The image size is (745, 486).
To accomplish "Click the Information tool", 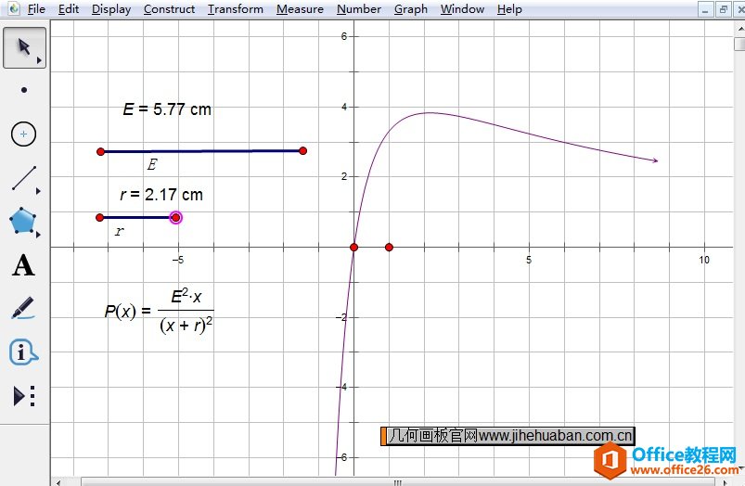I will coord(24,352).
